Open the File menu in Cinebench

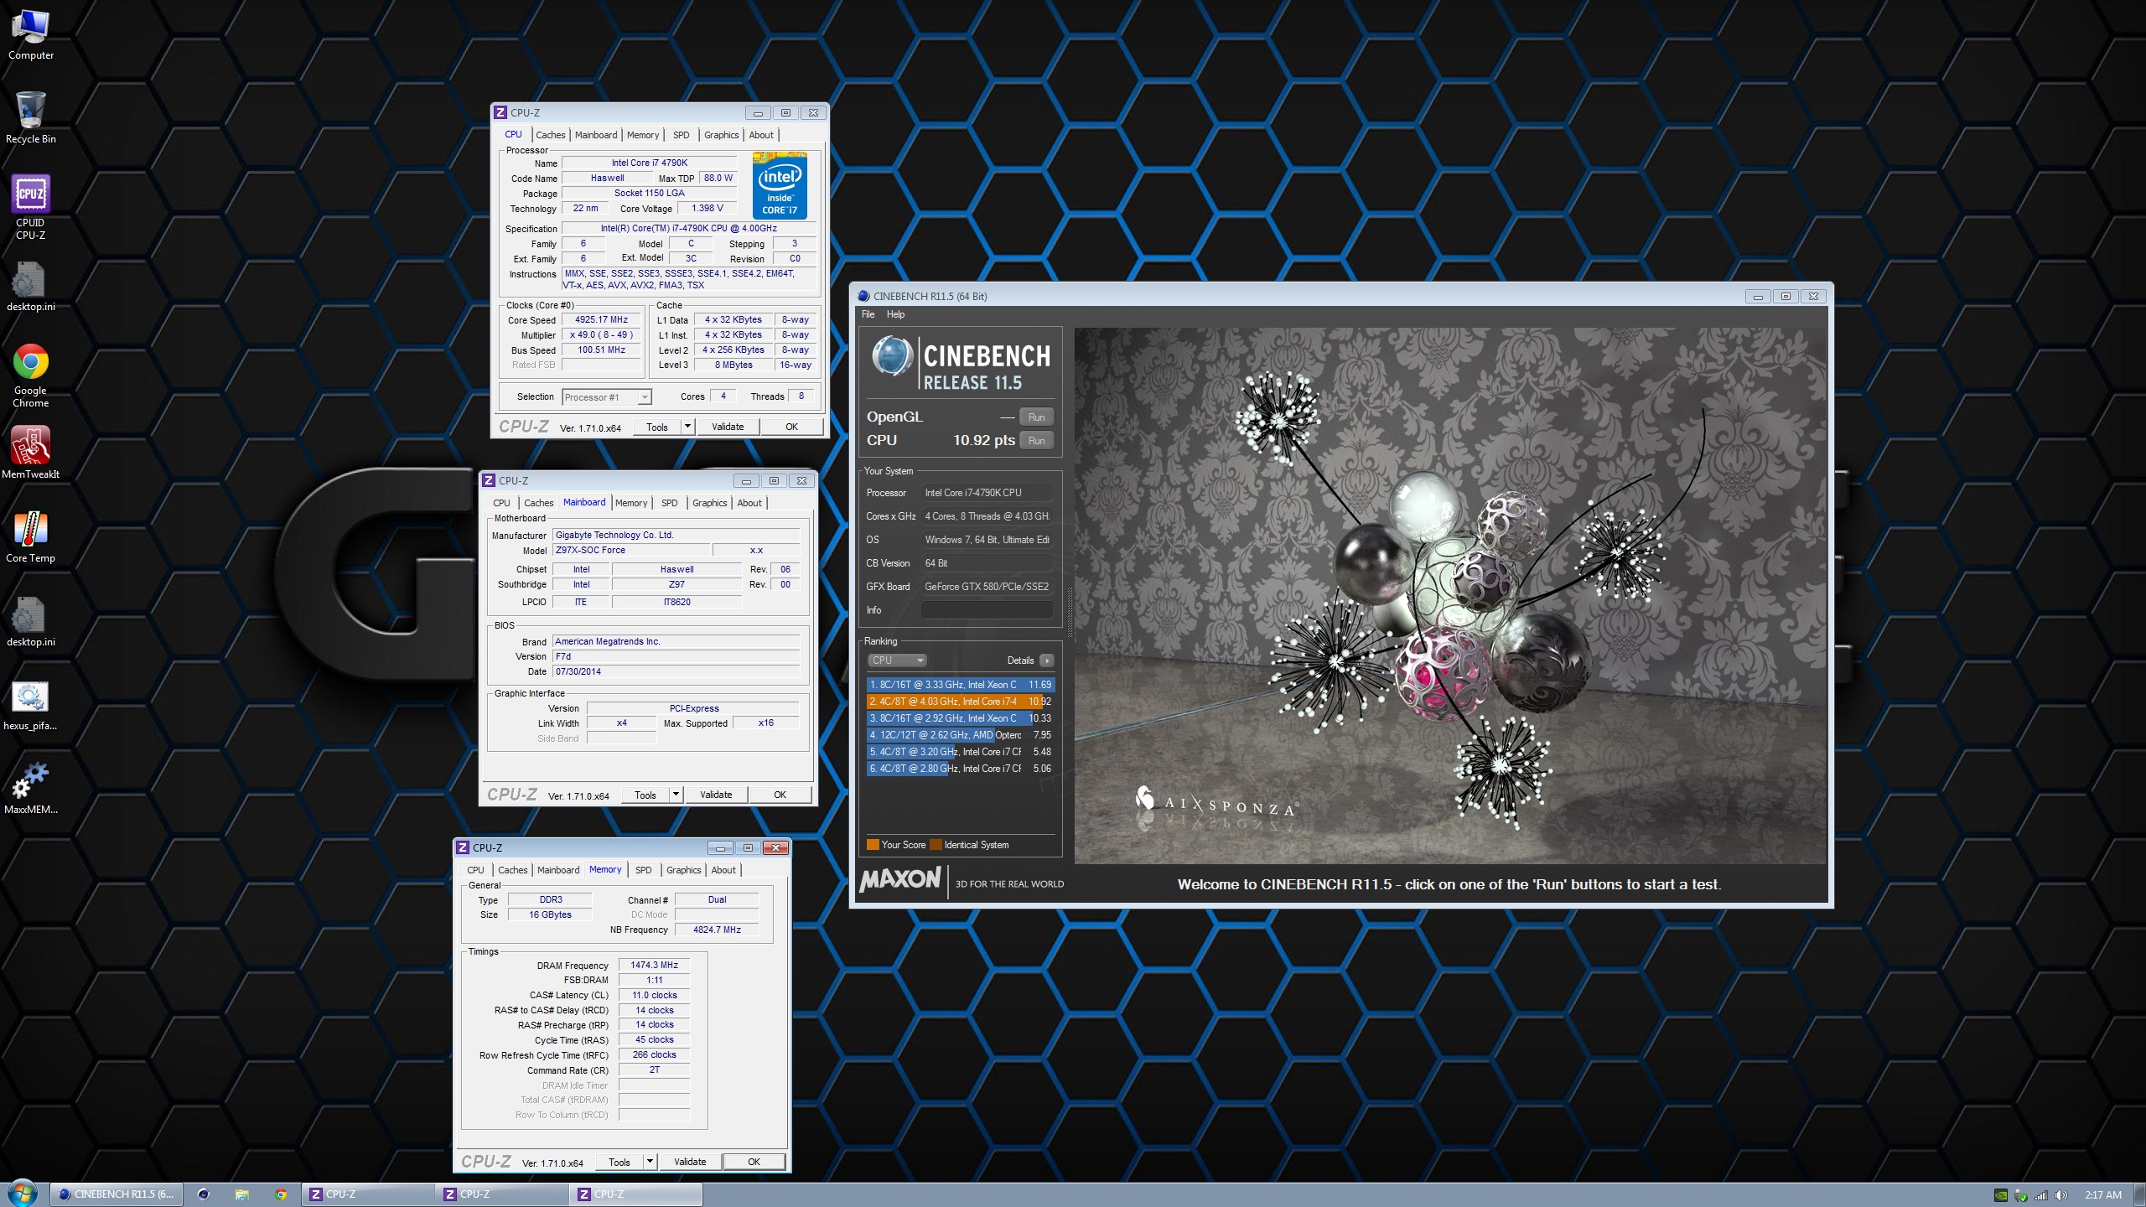pos(868,314)
